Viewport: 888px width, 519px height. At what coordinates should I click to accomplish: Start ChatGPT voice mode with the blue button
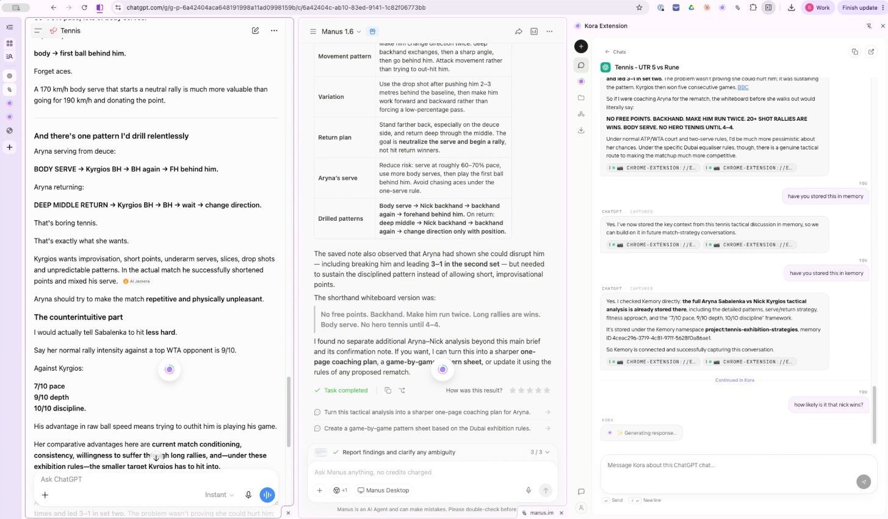click(x=267, y=495)
